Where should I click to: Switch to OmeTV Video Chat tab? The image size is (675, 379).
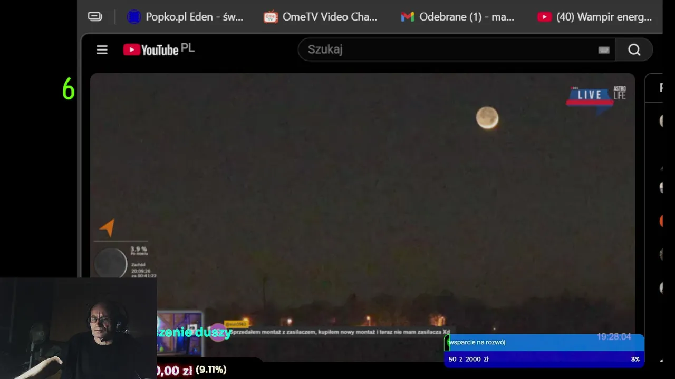point(321,17)
